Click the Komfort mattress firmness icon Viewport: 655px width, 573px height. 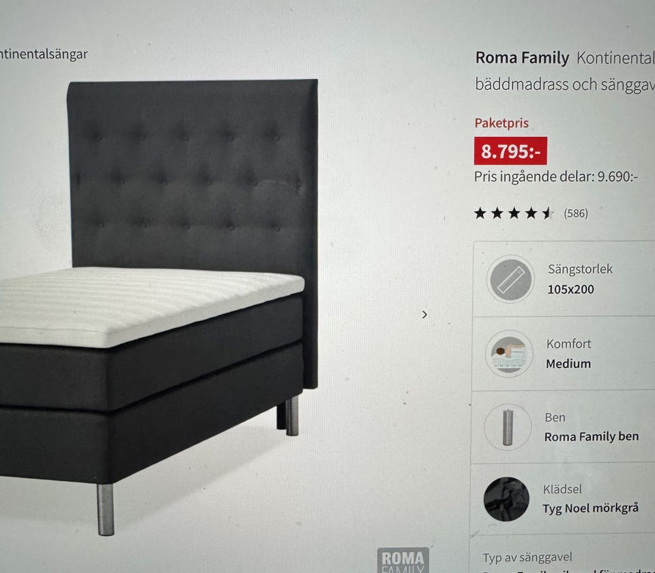pyautogui.click(x=509, y=354)
